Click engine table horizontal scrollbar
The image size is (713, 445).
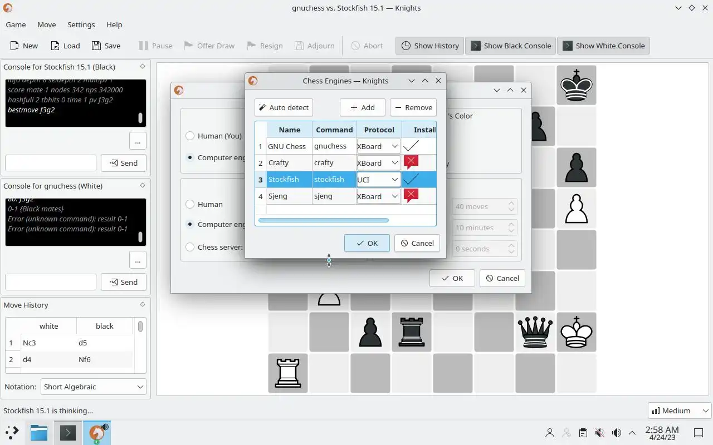[324, 220]
